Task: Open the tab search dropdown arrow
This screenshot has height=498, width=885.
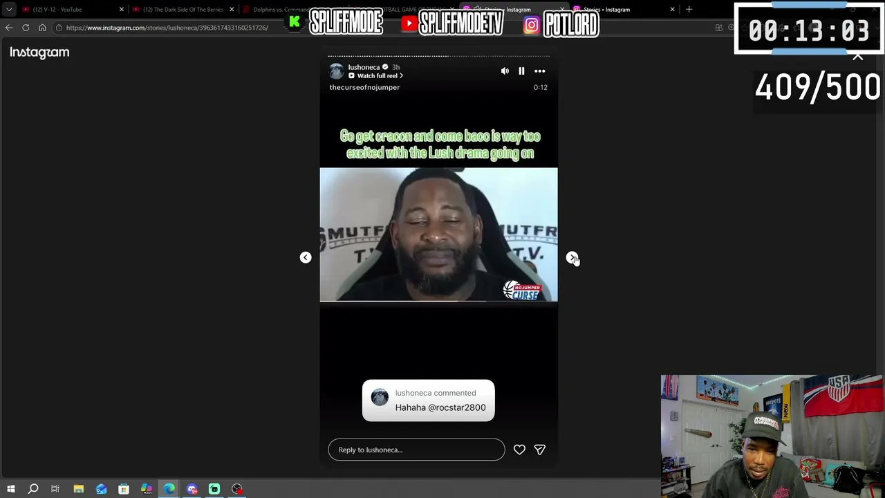Action: (9, 10)
